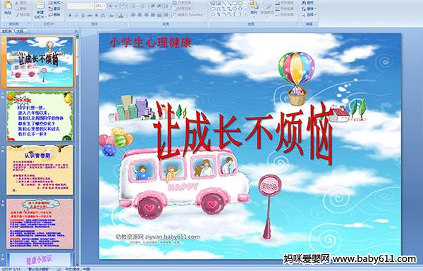Switch to the Outline pane tab
The image size is (423, 271).
pyautogui.click(x=20, y=31)
